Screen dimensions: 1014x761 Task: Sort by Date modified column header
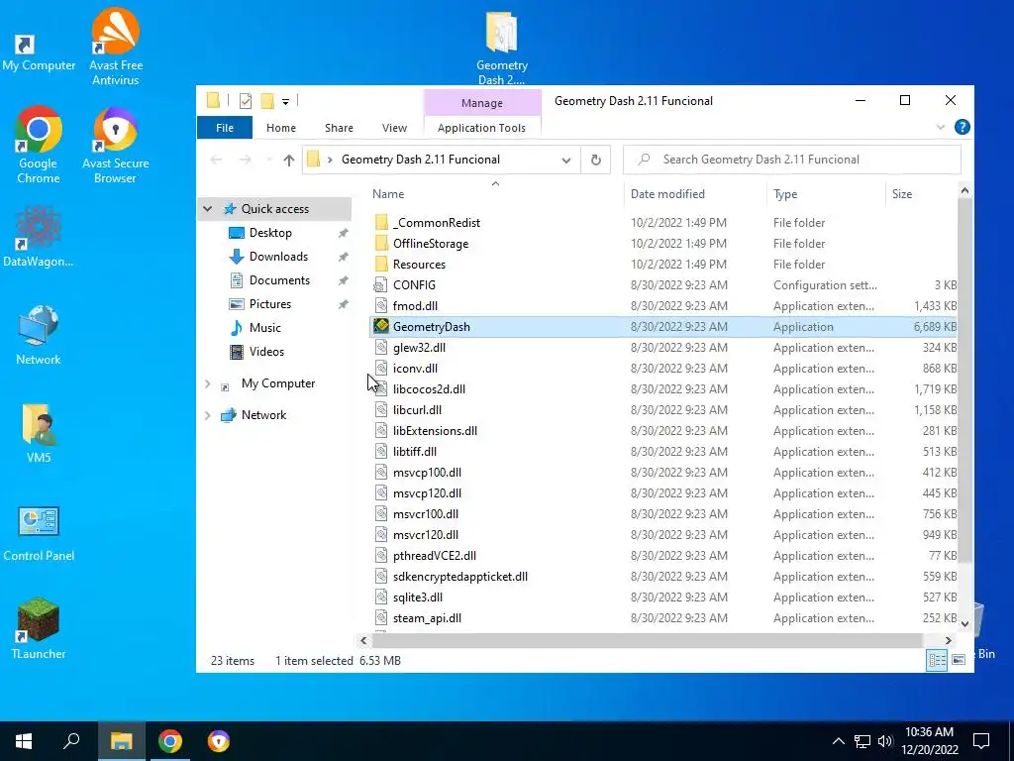pos(667,193)
